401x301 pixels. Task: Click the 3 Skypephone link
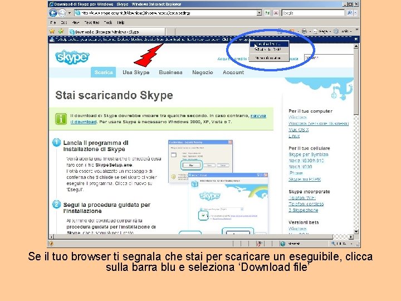tap(304, 210)
